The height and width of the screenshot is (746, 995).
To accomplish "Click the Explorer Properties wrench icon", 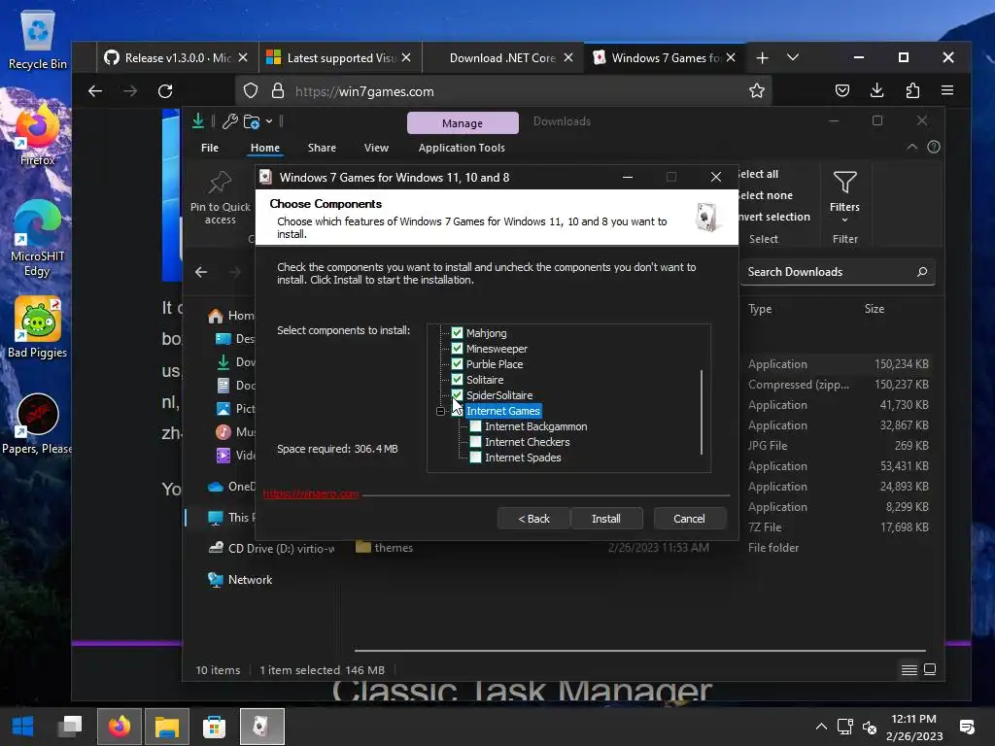I will pos(229,121).
